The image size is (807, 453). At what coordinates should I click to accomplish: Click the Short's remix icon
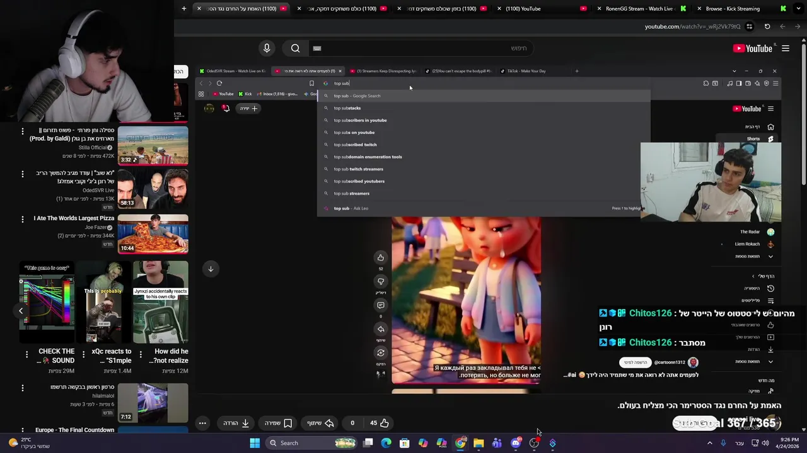point(381,353)
